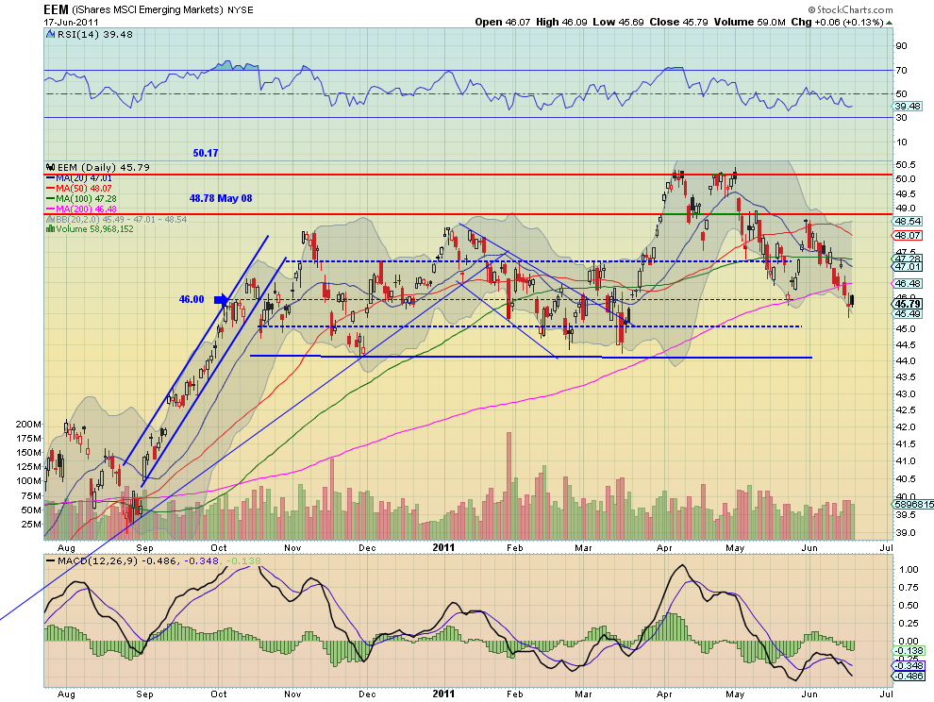Click the bold 45.79 last price tag
934x702 pixels.
click(908, 304)
